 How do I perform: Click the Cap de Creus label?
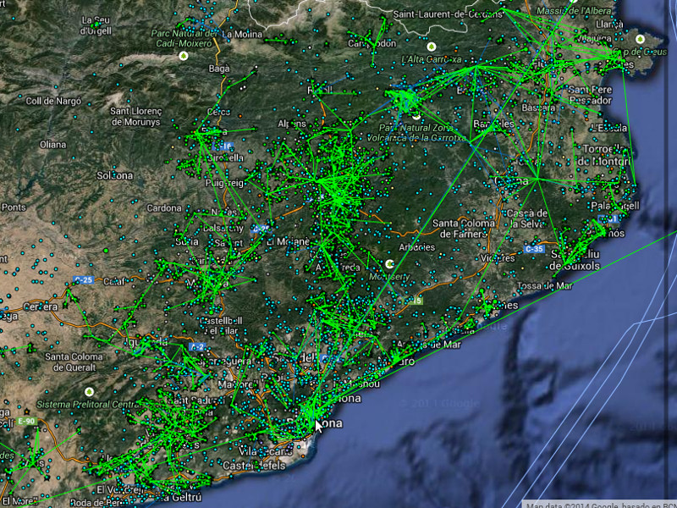[641, 53]
